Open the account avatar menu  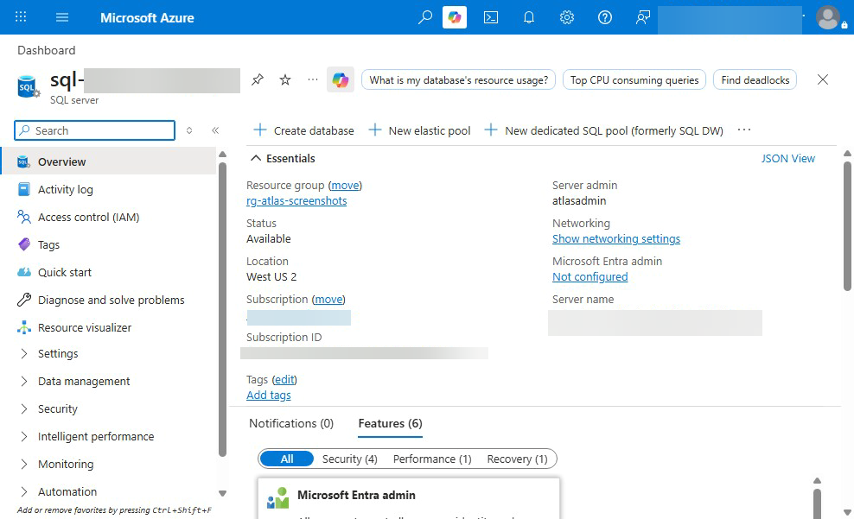point(829,17)
